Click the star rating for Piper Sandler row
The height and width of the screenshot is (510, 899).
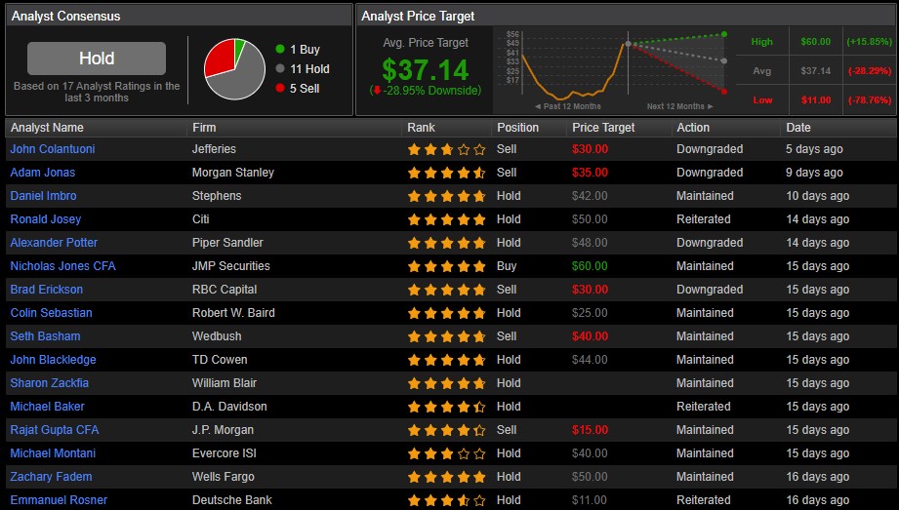(447, 244)
